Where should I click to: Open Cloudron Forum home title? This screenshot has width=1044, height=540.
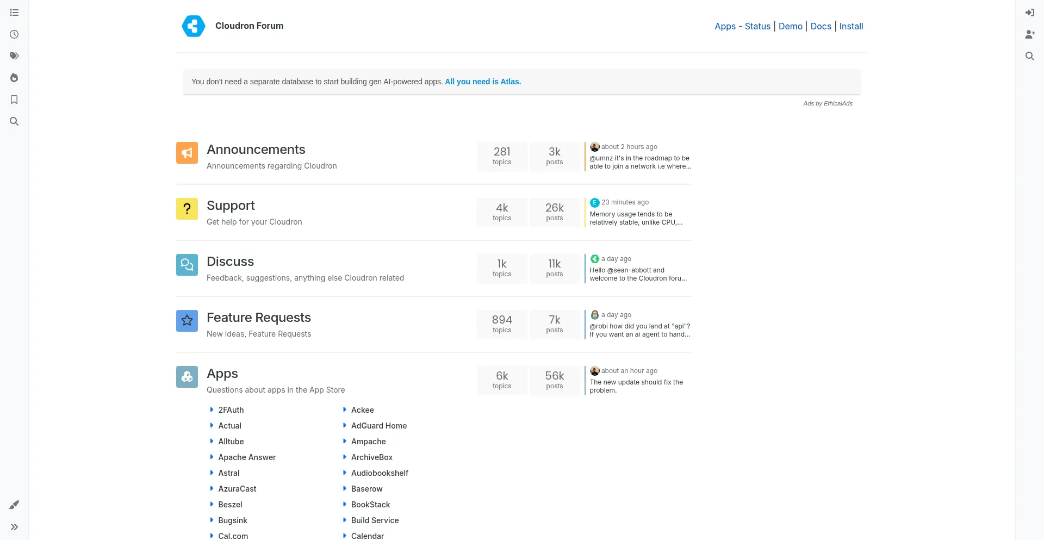point(249,26)
